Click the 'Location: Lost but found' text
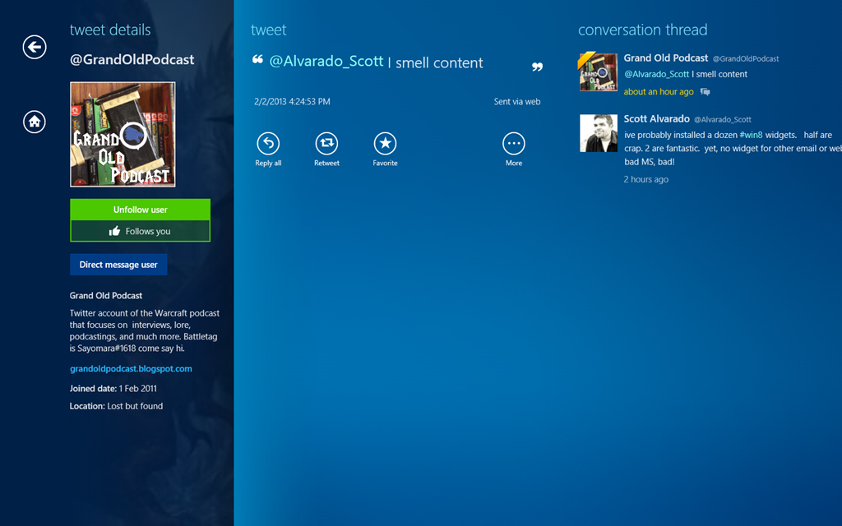This screenshot has width=842, height=526. [x=116, y=406]
